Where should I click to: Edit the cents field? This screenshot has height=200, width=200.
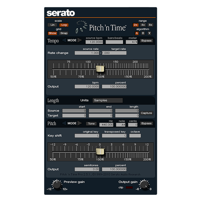(x=133, y=125)
